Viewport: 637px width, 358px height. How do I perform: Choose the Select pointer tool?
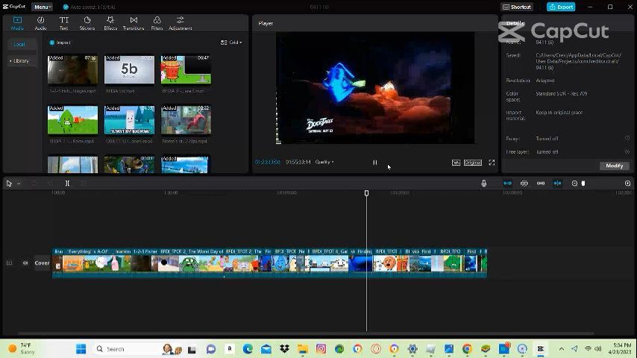tap(9, 183)
